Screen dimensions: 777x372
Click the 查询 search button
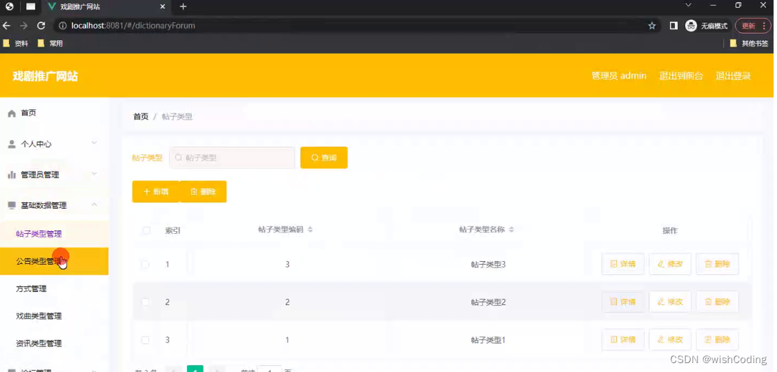click(323, 158)
